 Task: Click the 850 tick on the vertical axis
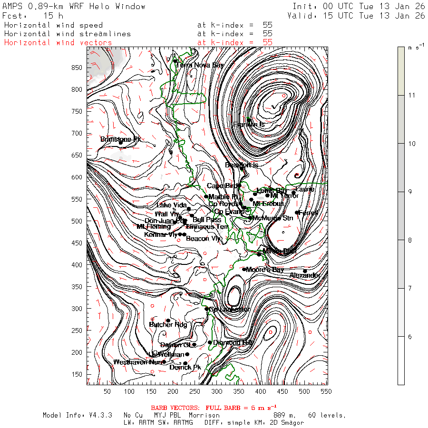tap(77, 68)
